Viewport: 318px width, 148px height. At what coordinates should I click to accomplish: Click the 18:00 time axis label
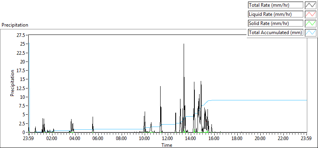pos(237,139)
